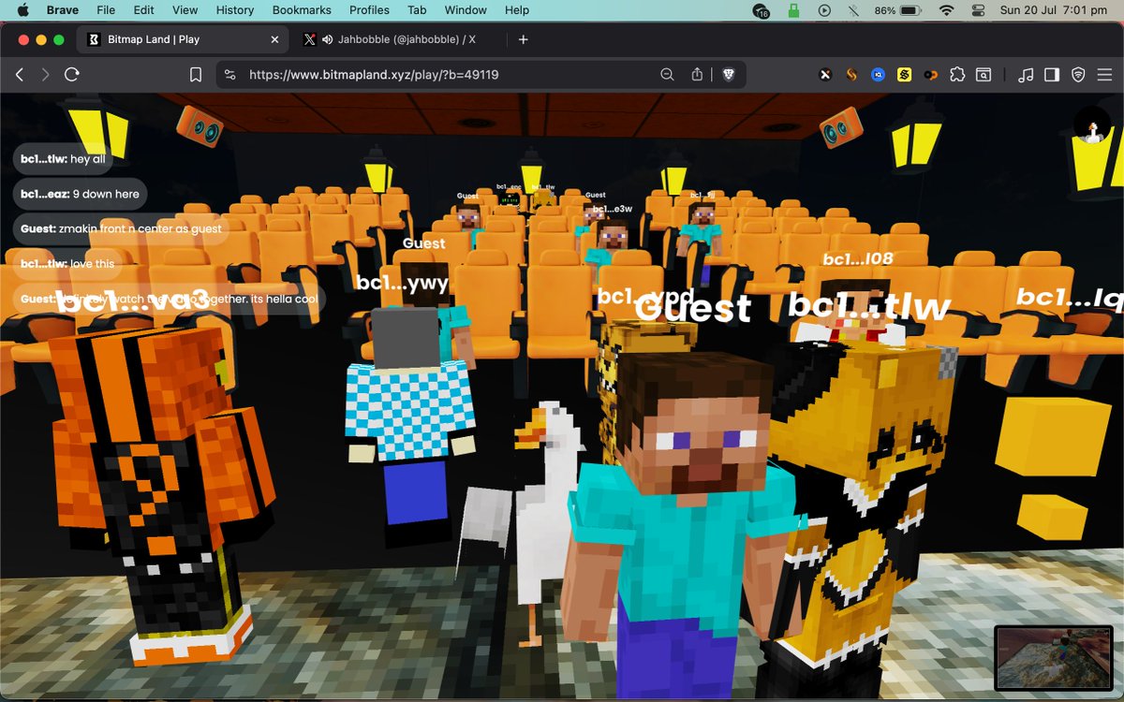Open the Extensions puzzle-piece menu
Screen dimensions: 1124x702
pos(956,75)
